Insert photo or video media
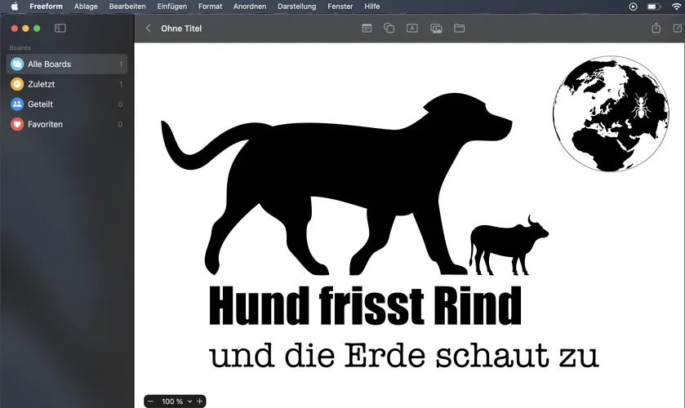Image resolution: width=685 pixels, height=408 pixels. click(x=436, y=29)
